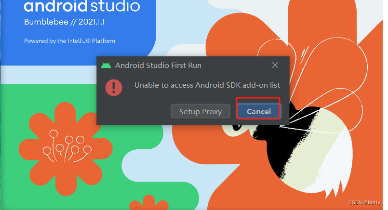
Task: Click the red error exclamation icon
Action: click(x=114, y=88)
